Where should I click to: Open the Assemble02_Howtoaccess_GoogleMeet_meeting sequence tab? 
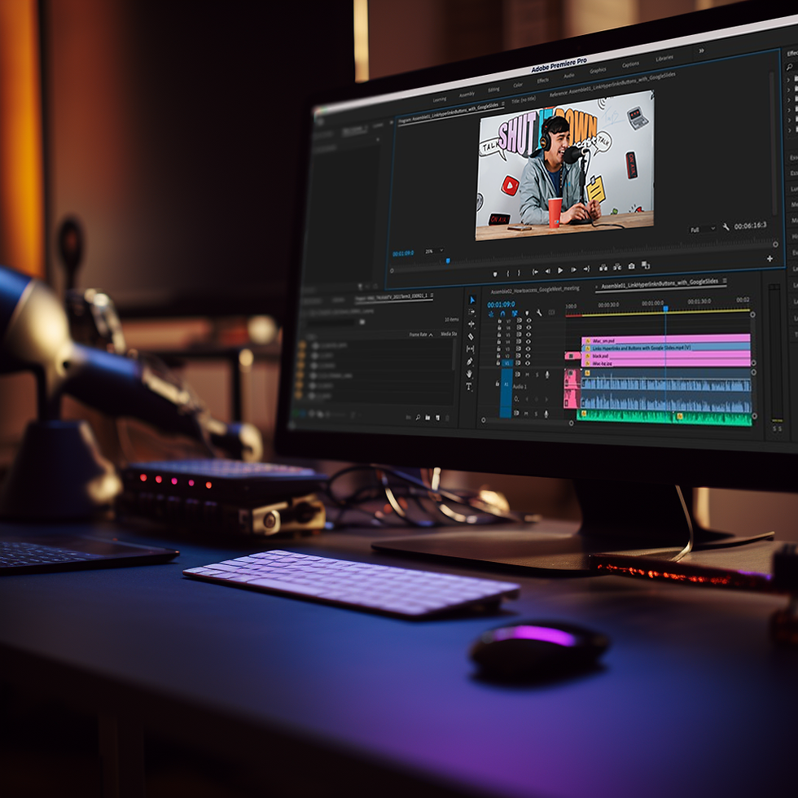click(535, 290)
